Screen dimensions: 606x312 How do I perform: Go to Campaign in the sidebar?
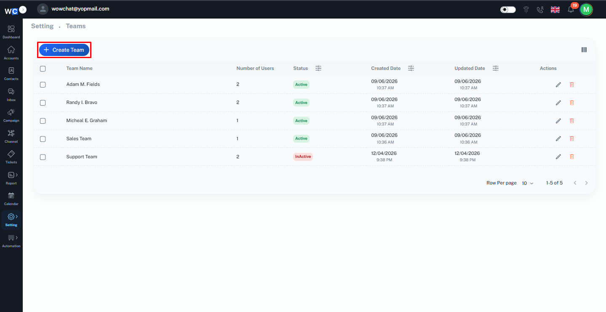click(x=11, y=115)
